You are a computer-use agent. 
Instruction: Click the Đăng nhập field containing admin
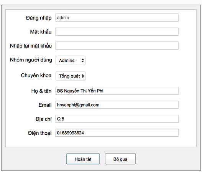pyautogui.click(x=117, y=18)
